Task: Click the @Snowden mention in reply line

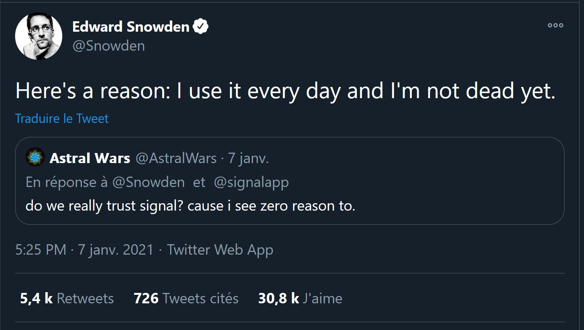Action: click(148, 182)
